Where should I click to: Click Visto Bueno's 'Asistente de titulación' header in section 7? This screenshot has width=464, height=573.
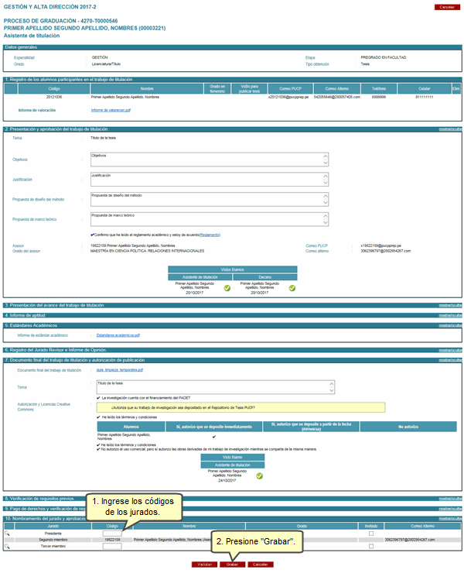233,465
